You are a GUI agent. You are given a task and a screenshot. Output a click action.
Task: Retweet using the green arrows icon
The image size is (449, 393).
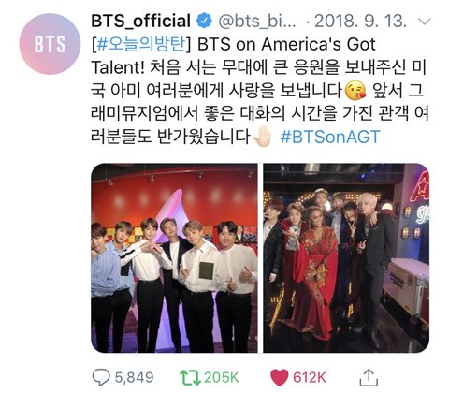click(190, 377)
